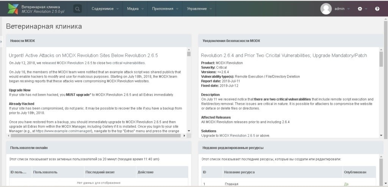Expand the arrow next to admin

[x=349, y=9]
